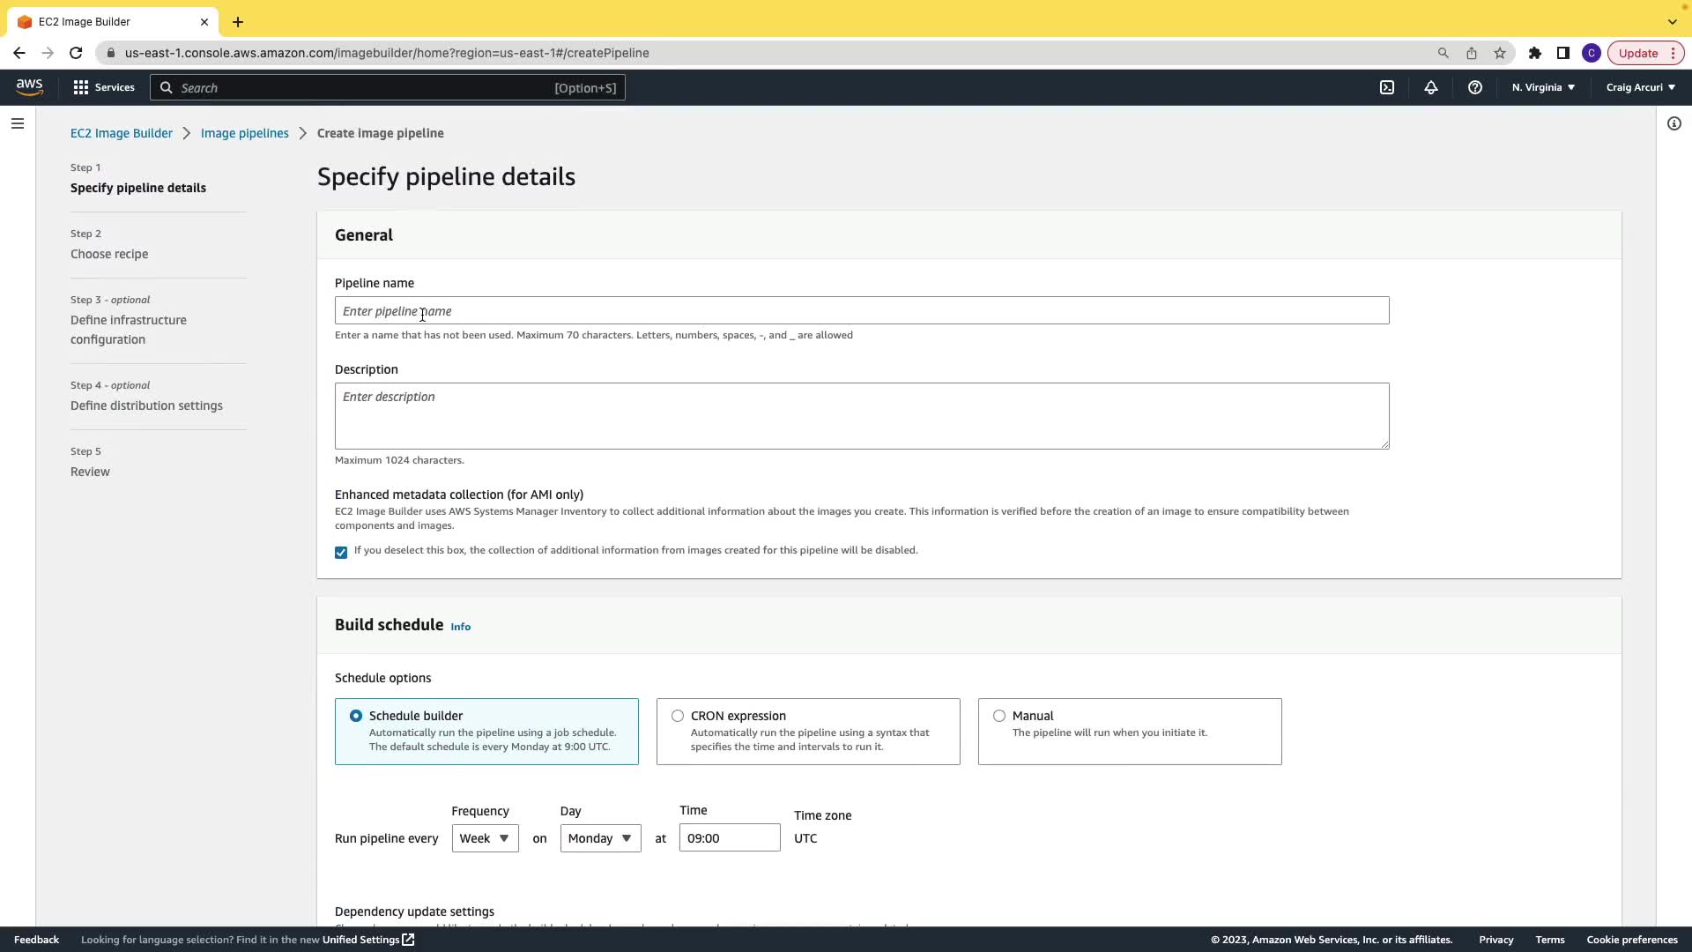The height and width of the screenshot is (952, 1692).
Task: Open the Craig Arcuri account menu
Action: 1640,87
